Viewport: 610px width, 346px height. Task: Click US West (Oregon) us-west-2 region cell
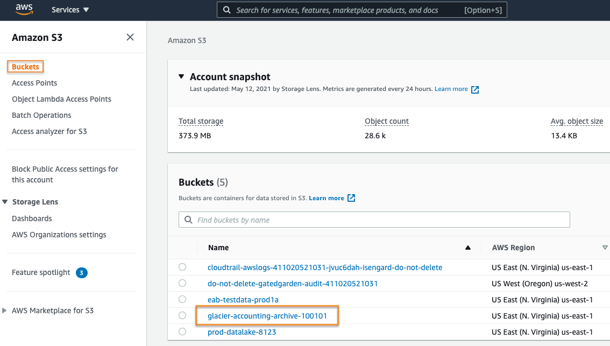pos(540,284)
